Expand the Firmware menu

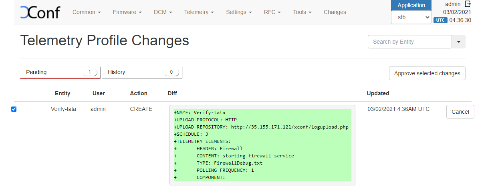pos(127,12)
